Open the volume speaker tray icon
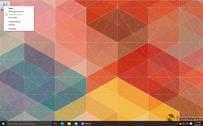The image size is (203, 126). click(187, 124)
